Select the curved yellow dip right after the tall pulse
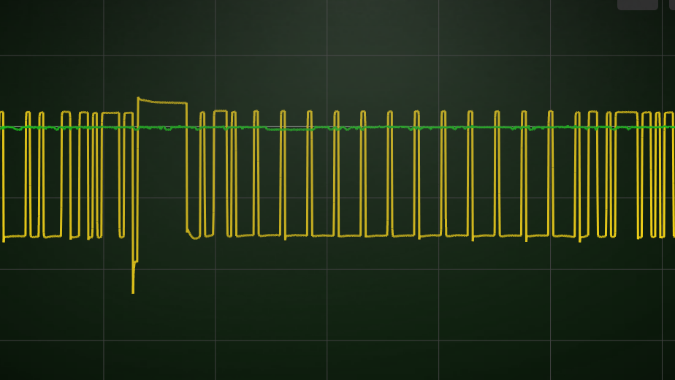 [194, 235]
